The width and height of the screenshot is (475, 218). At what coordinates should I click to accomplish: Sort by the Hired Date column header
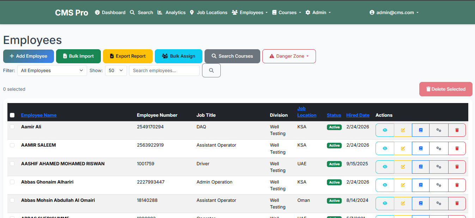pos(358,115)
